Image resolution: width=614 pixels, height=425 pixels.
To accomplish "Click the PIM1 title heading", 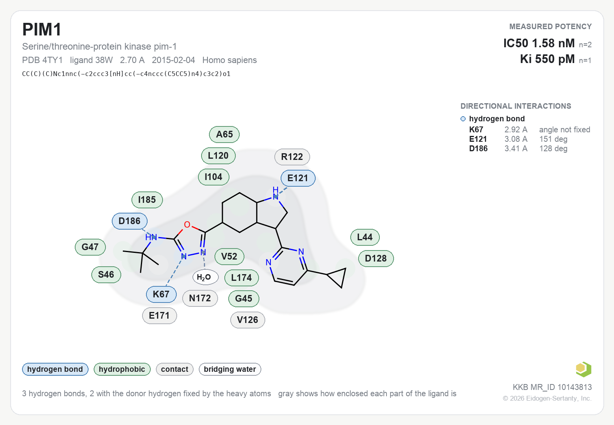I will (x=42, y=30).
